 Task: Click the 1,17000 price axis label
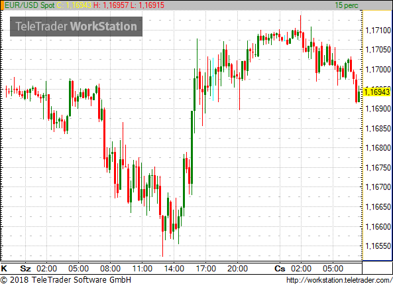coord(378,70)
